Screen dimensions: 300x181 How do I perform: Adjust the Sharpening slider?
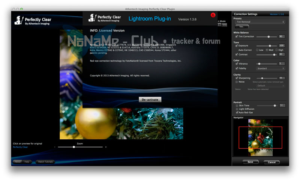262,78
